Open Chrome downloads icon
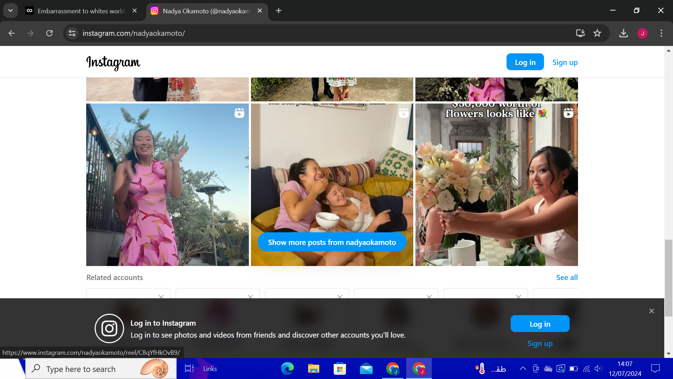This screenshot has width=673, height=379. (623, 33)
